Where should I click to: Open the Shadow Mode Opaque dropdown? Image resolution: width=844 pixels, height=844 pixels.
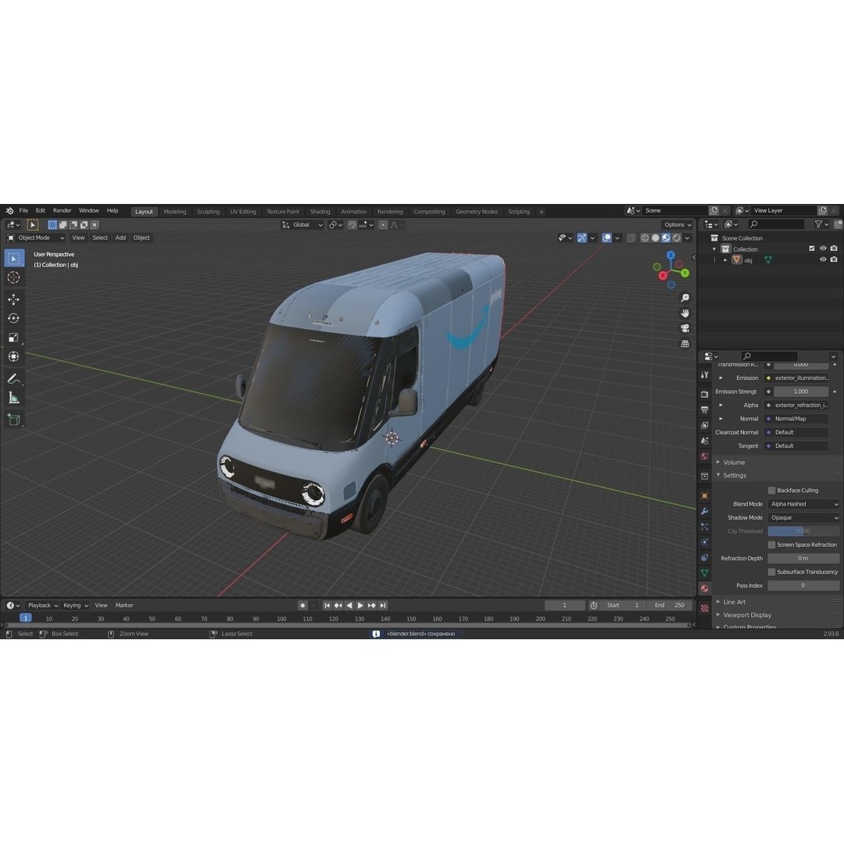[803, 518]
